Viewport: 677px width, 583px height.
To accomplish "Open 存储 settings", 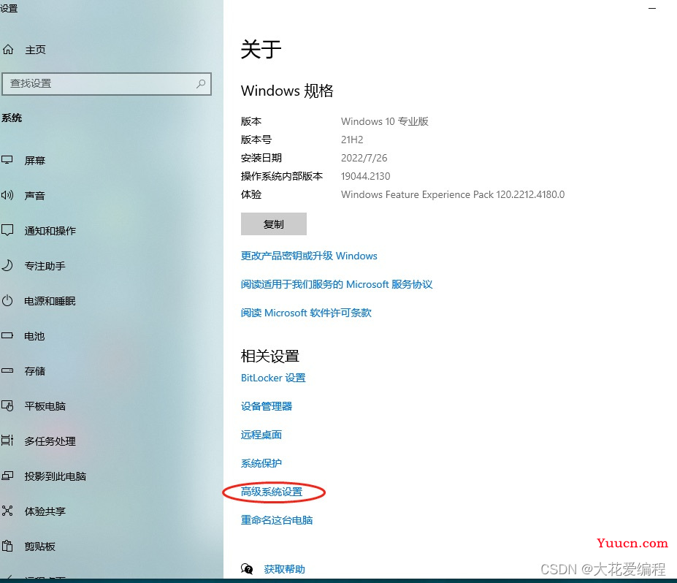I will tap(35, 371).
